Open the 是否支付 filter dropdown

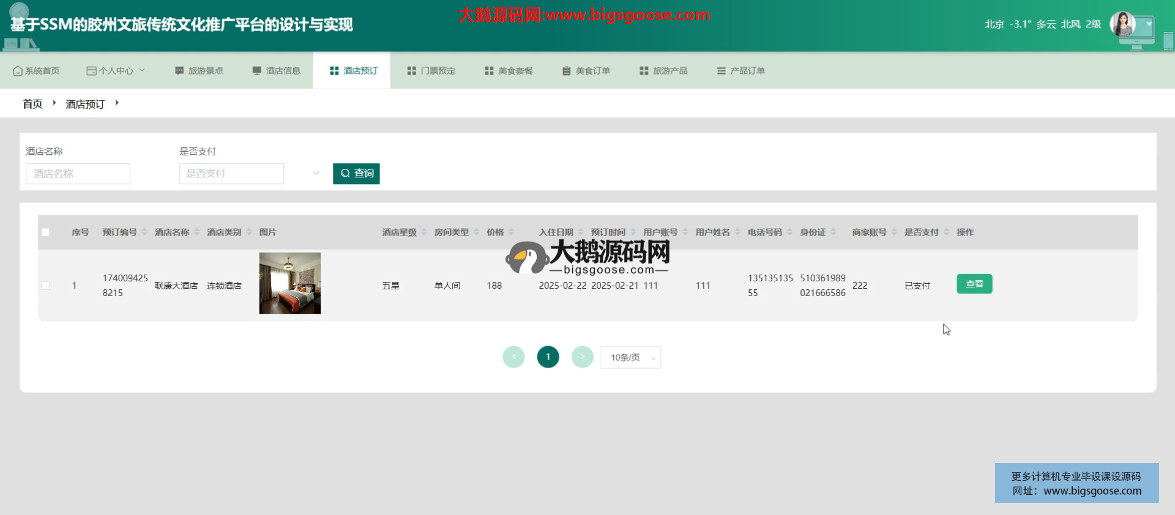pyautogui.click(x=250, y=174)
